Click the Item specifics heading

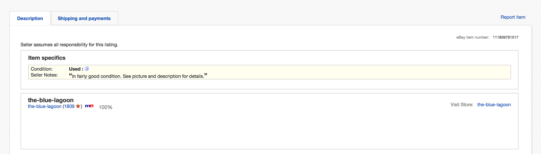[x=47, y=58]
